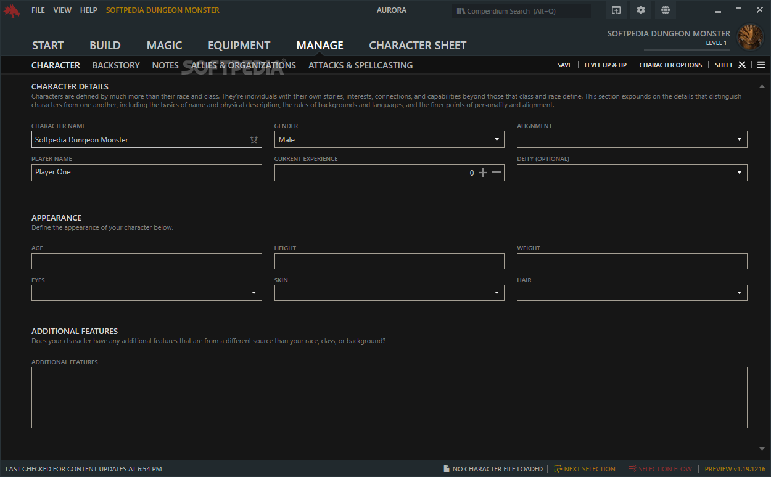Open the View menu
771x477 pixels.
point(62,10)
